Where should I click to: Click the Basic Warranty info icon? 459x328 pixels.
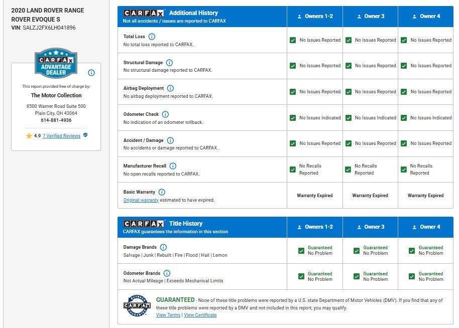[162, 192]
